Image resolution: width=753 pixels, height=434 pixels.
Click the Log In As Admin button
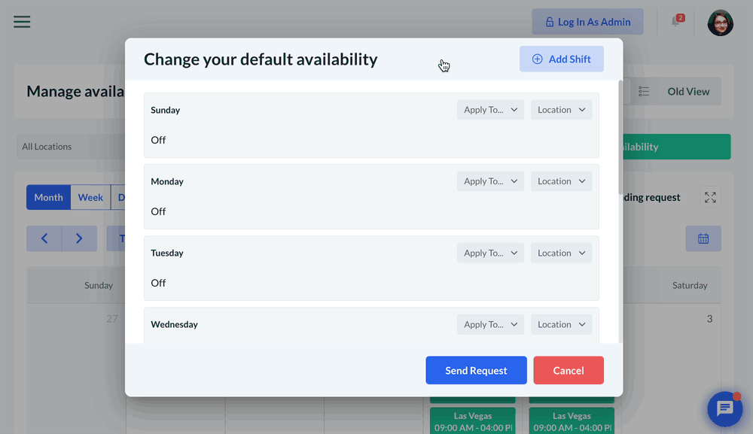tap(587, 22)
